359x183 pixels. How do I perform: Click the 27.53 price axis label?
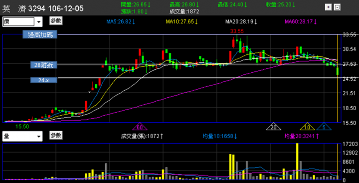tap(349, 64)
